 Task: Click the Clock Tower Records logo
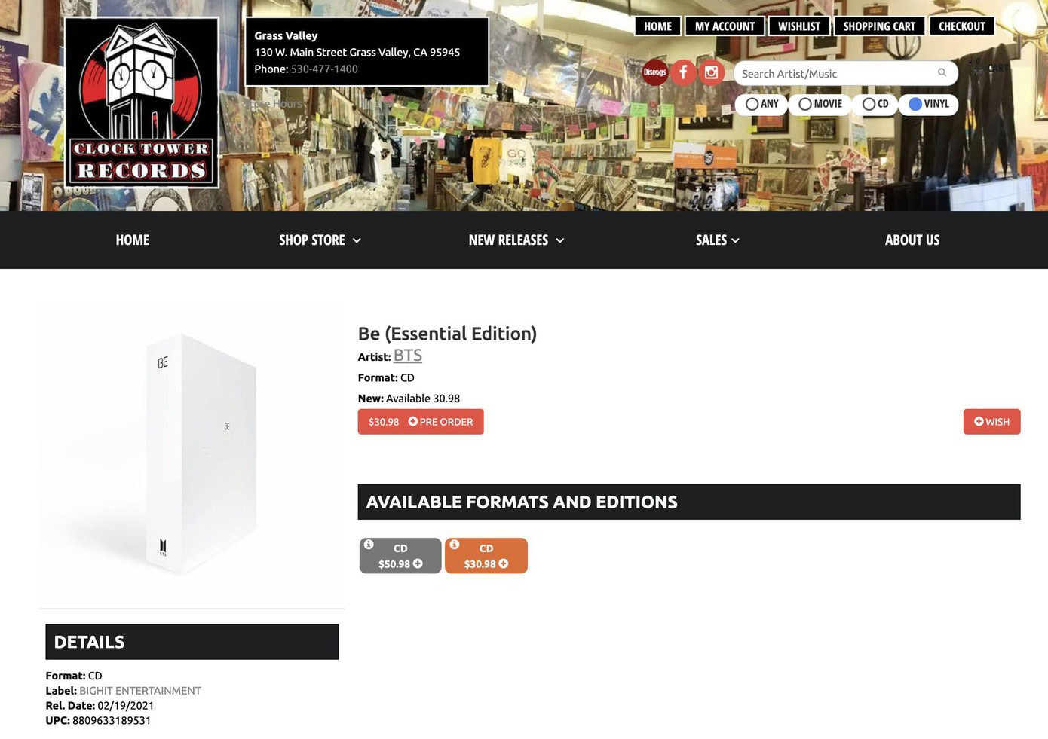point(142,102)
